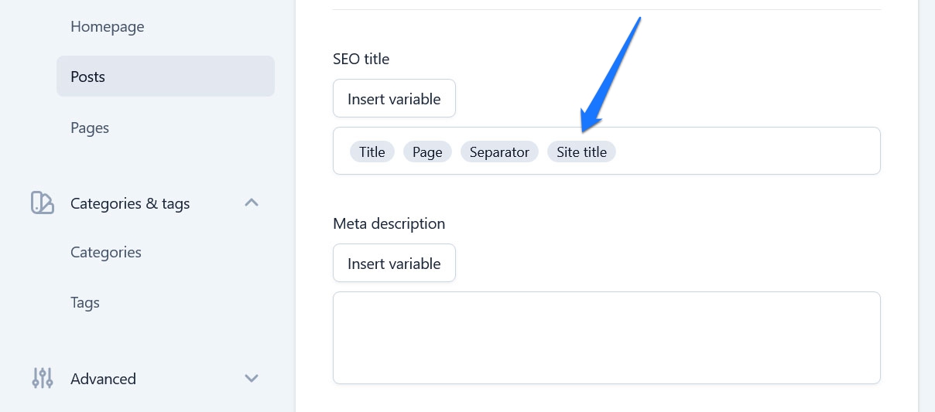Click the Advanced sliders icon
The image size is (935, 412).
pos(43,379)
